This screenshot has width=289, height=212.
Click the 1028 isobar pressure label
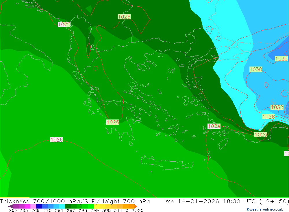coord(268,117)
